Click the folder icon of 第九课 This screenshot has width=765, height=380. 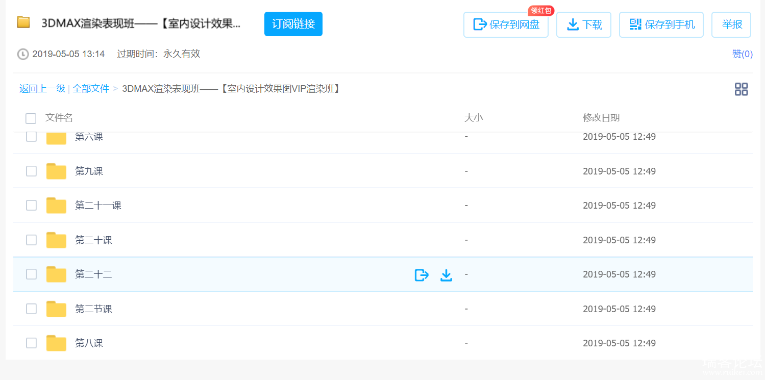(x=56, y=171)
